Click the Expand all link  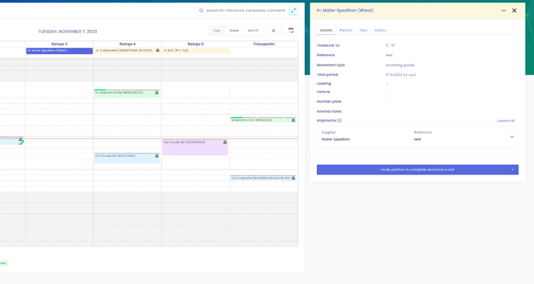[506, 121]
